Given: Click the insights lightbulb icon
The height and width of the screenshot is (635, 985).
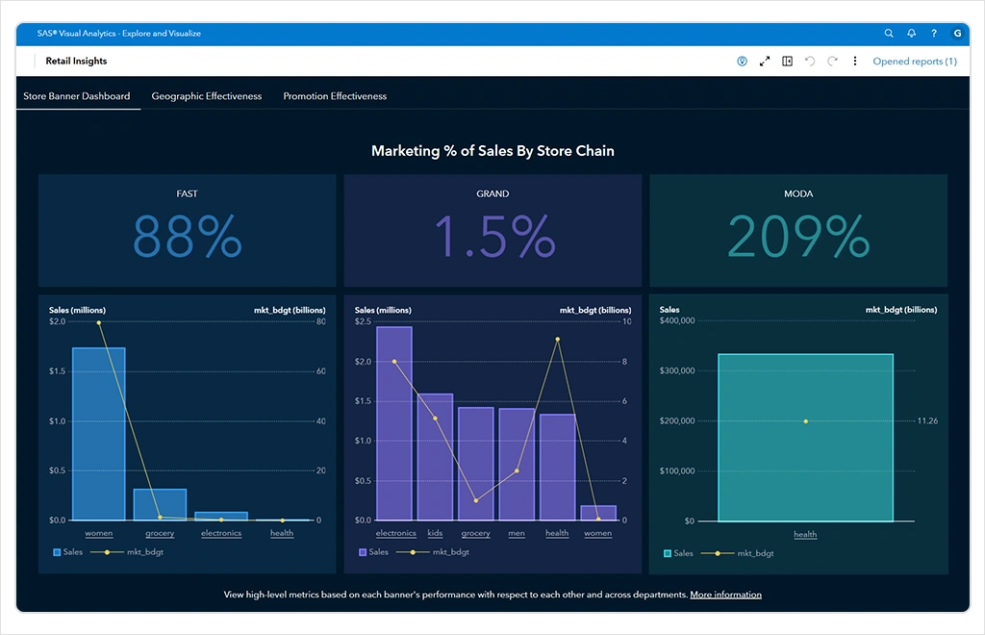Looking at the screenshot, I should point(742,62).
